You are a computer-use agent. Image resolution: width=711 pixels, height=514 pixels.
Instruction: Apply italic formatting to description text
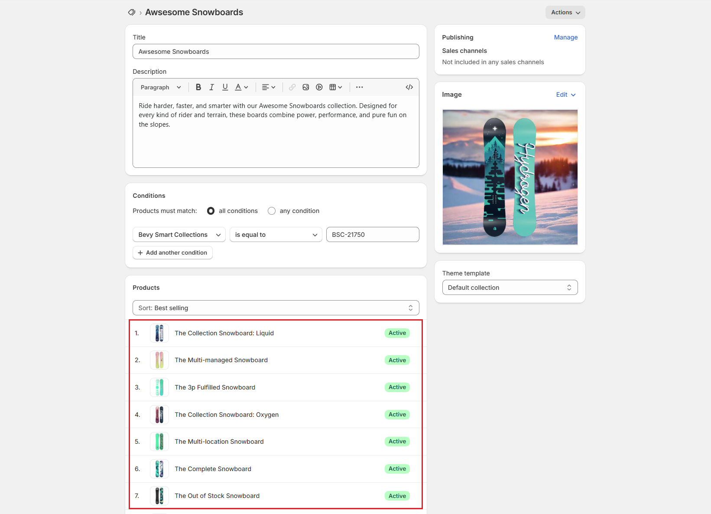[x=211, y=87]
